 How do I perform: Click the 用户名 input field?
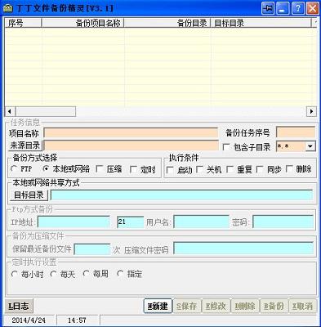coord(201,222)
